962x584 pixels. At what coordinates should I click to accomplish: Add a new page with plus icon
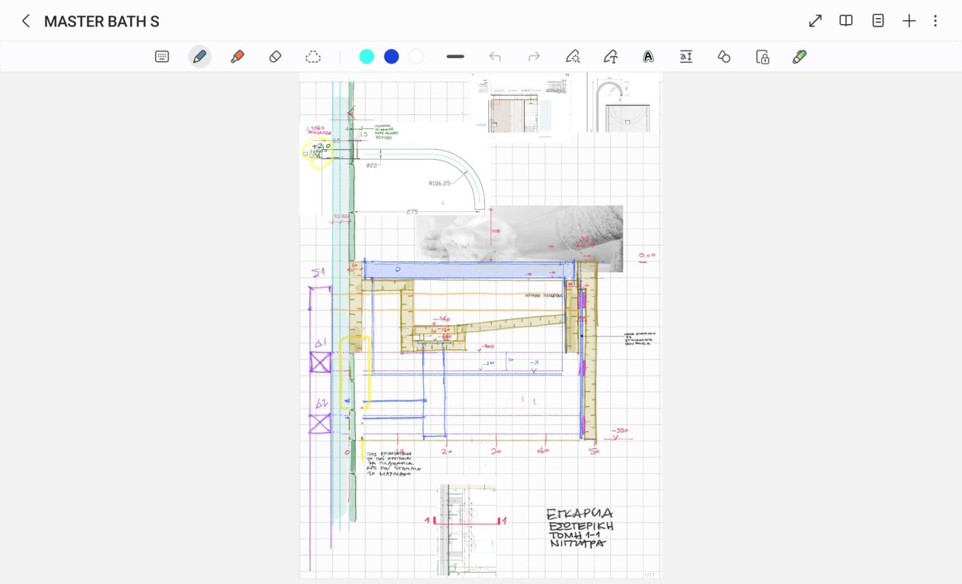[x=909, y=21]
